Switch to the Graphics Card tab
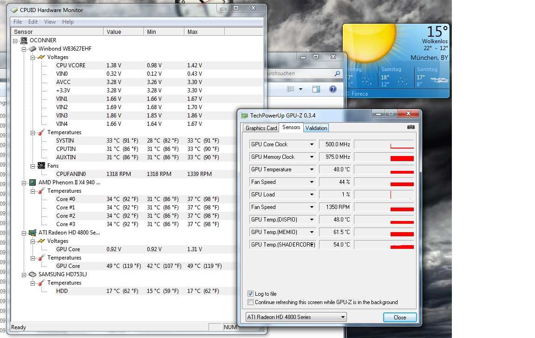Viewport: 535px width, 338px height. 261,128
